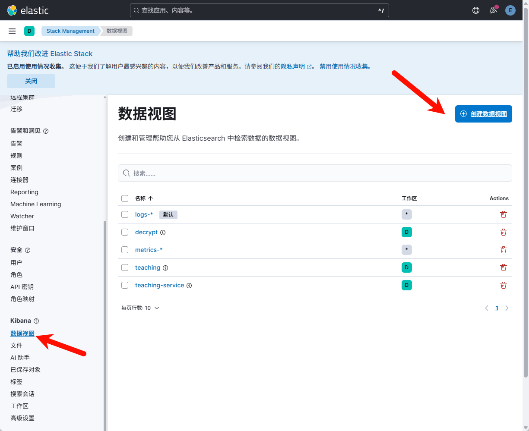
Task: Check the logs-* row checkbox
Action: click(125, 214)
